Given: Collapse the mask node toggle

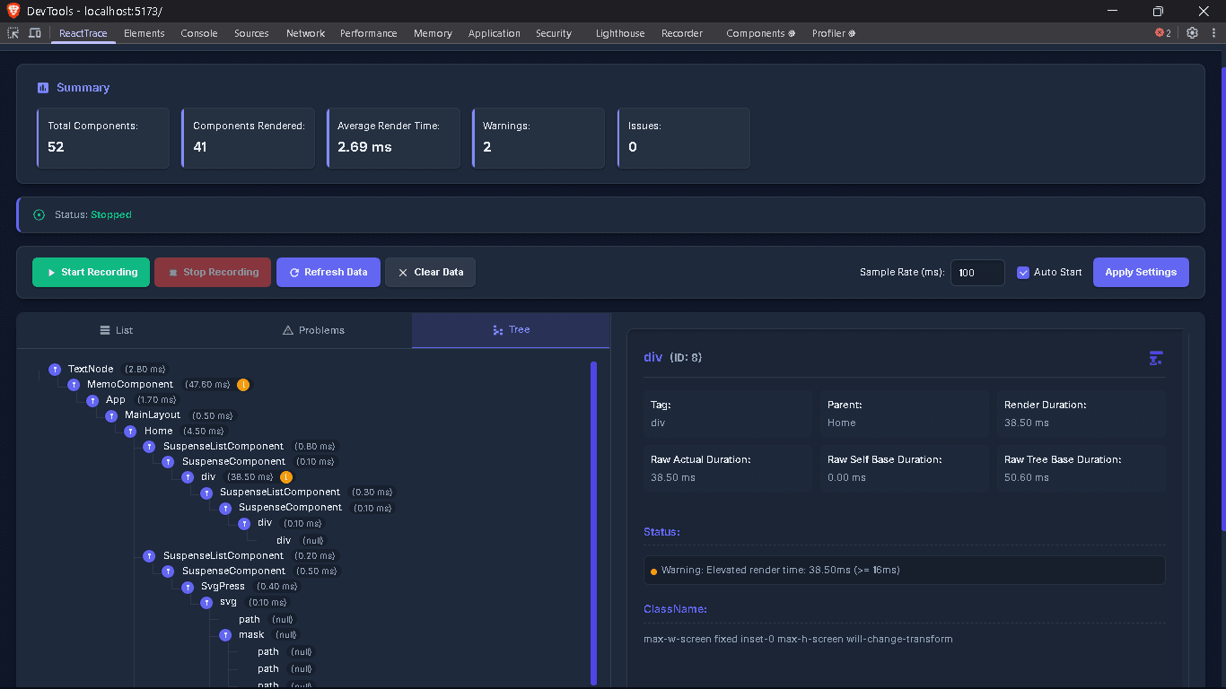Looking at the screenshot, I should pos(225,635).
